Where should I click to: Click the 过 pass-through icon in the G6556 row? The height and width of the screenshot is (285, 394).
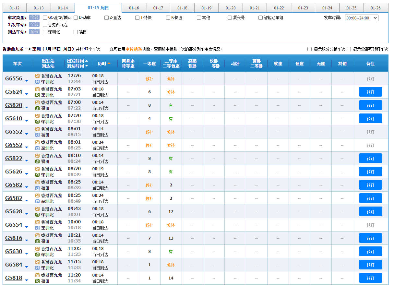37,82
